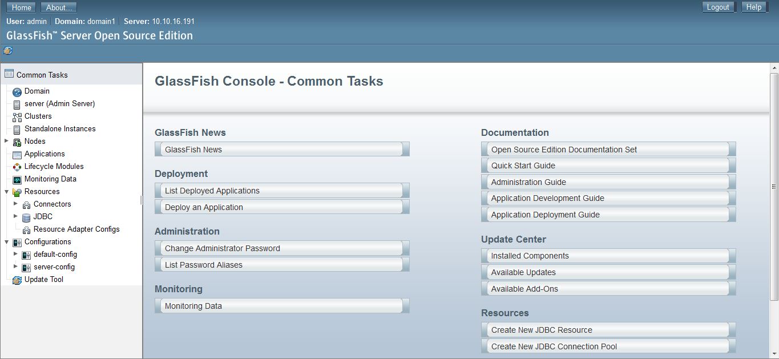Click the Connectors icon

coord(26,204)
